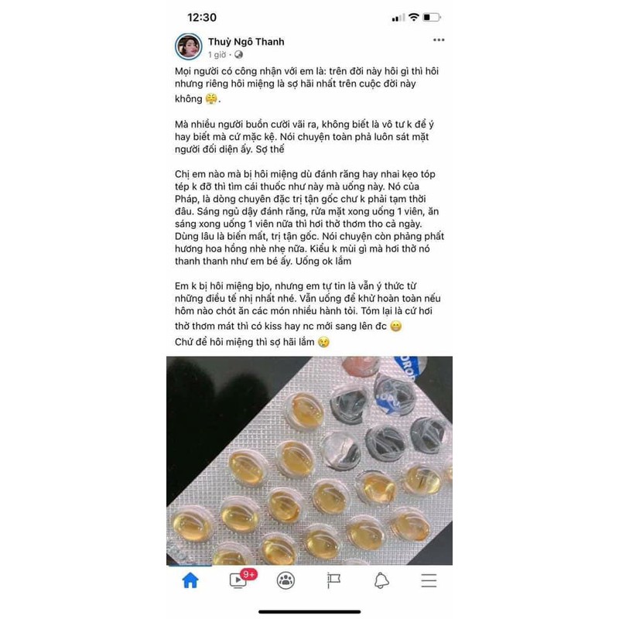The image size is (619, 619).
Task: Tap the battery status indicator
Action: pyautogui.click(x=432, y=17)
